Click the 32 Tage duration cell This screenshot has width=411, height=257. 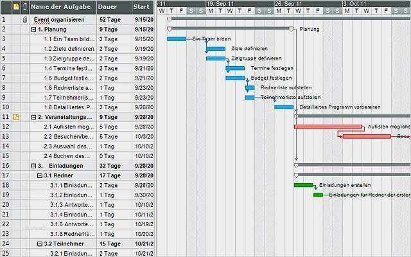[x=114, y=166]
